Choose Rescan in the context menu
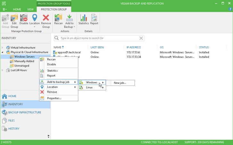 tap(59, 59)
